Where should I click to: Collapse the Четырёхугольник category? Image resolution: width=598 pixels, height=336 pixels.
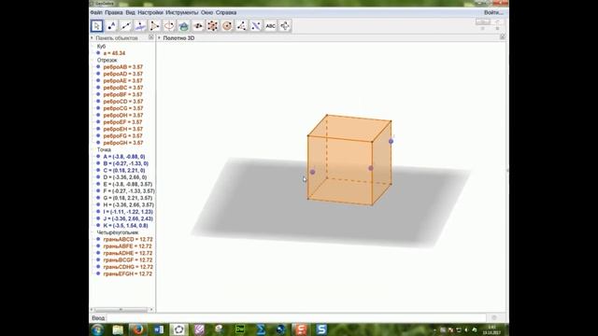click(x=93, y=232)
